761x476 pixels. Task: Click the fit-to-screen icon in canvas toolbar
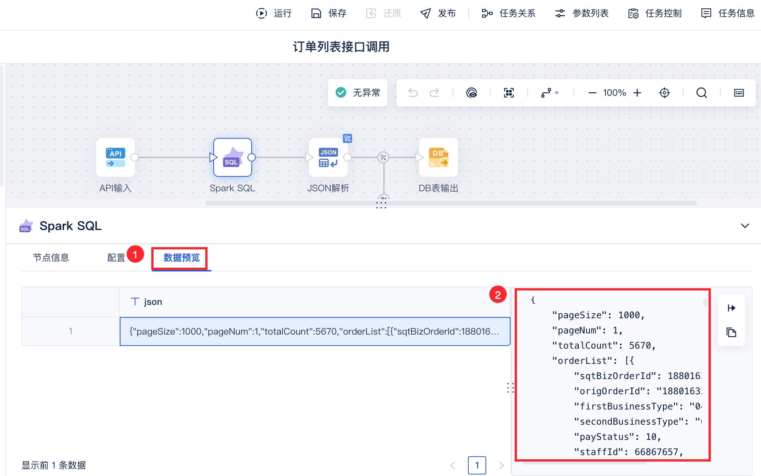point(509,93)
